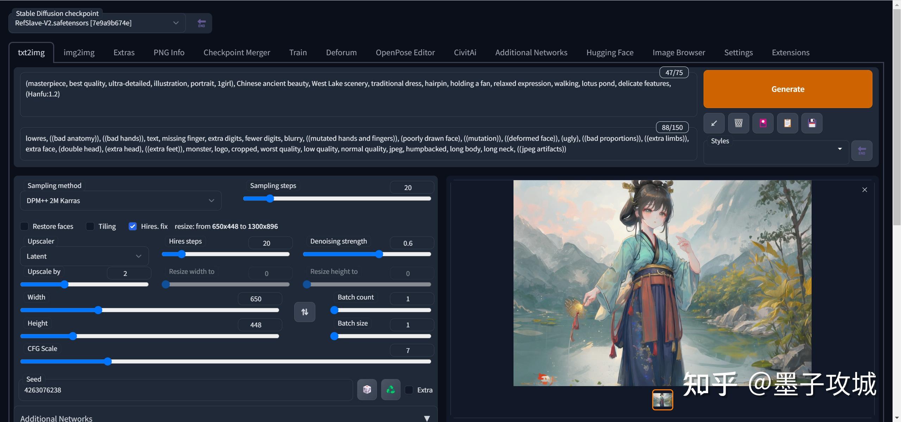Open the PNG Info tab
The image size is (901, 422).
click(x=169, y=52)
